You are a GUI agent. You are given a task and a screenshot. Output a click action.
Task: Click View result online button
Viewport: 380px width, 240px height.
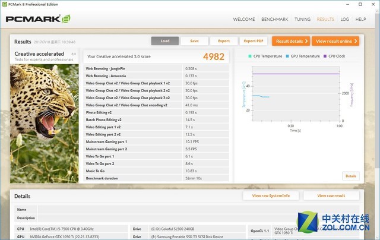point(335,41)
